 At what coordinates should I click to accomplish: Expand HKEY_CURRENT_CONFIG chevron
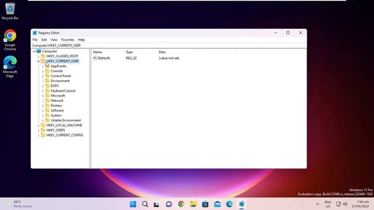[39, 135]
